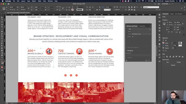The image size is (186, 104).
Task: Click the megaphone icon above Design Awards
Action: click(x=110, y=51)
